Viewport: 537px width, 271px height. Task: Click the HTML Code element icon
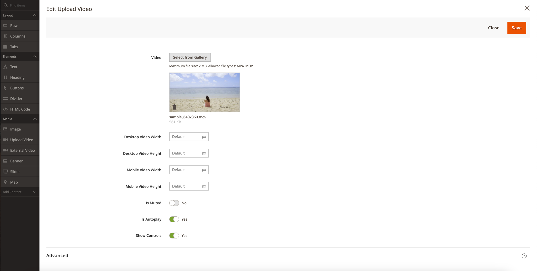point(5,109)
